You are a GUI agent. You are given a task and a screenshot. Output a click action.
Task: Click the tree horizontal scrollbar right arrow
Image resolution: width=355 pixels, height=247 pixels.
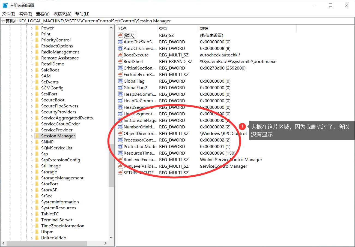coord(106,243)
